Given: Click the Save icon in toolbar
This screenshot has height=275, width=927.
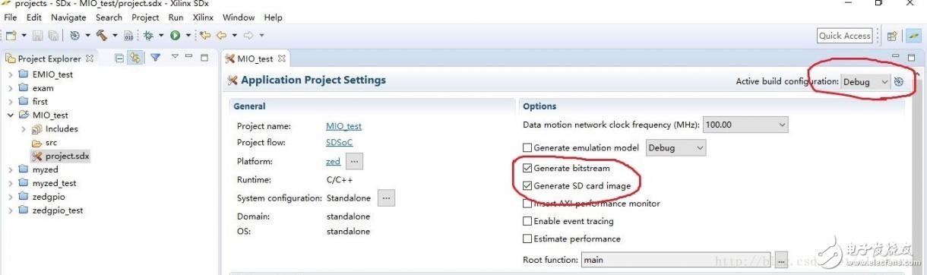Looking at the screenshot, I should point(39,36).
